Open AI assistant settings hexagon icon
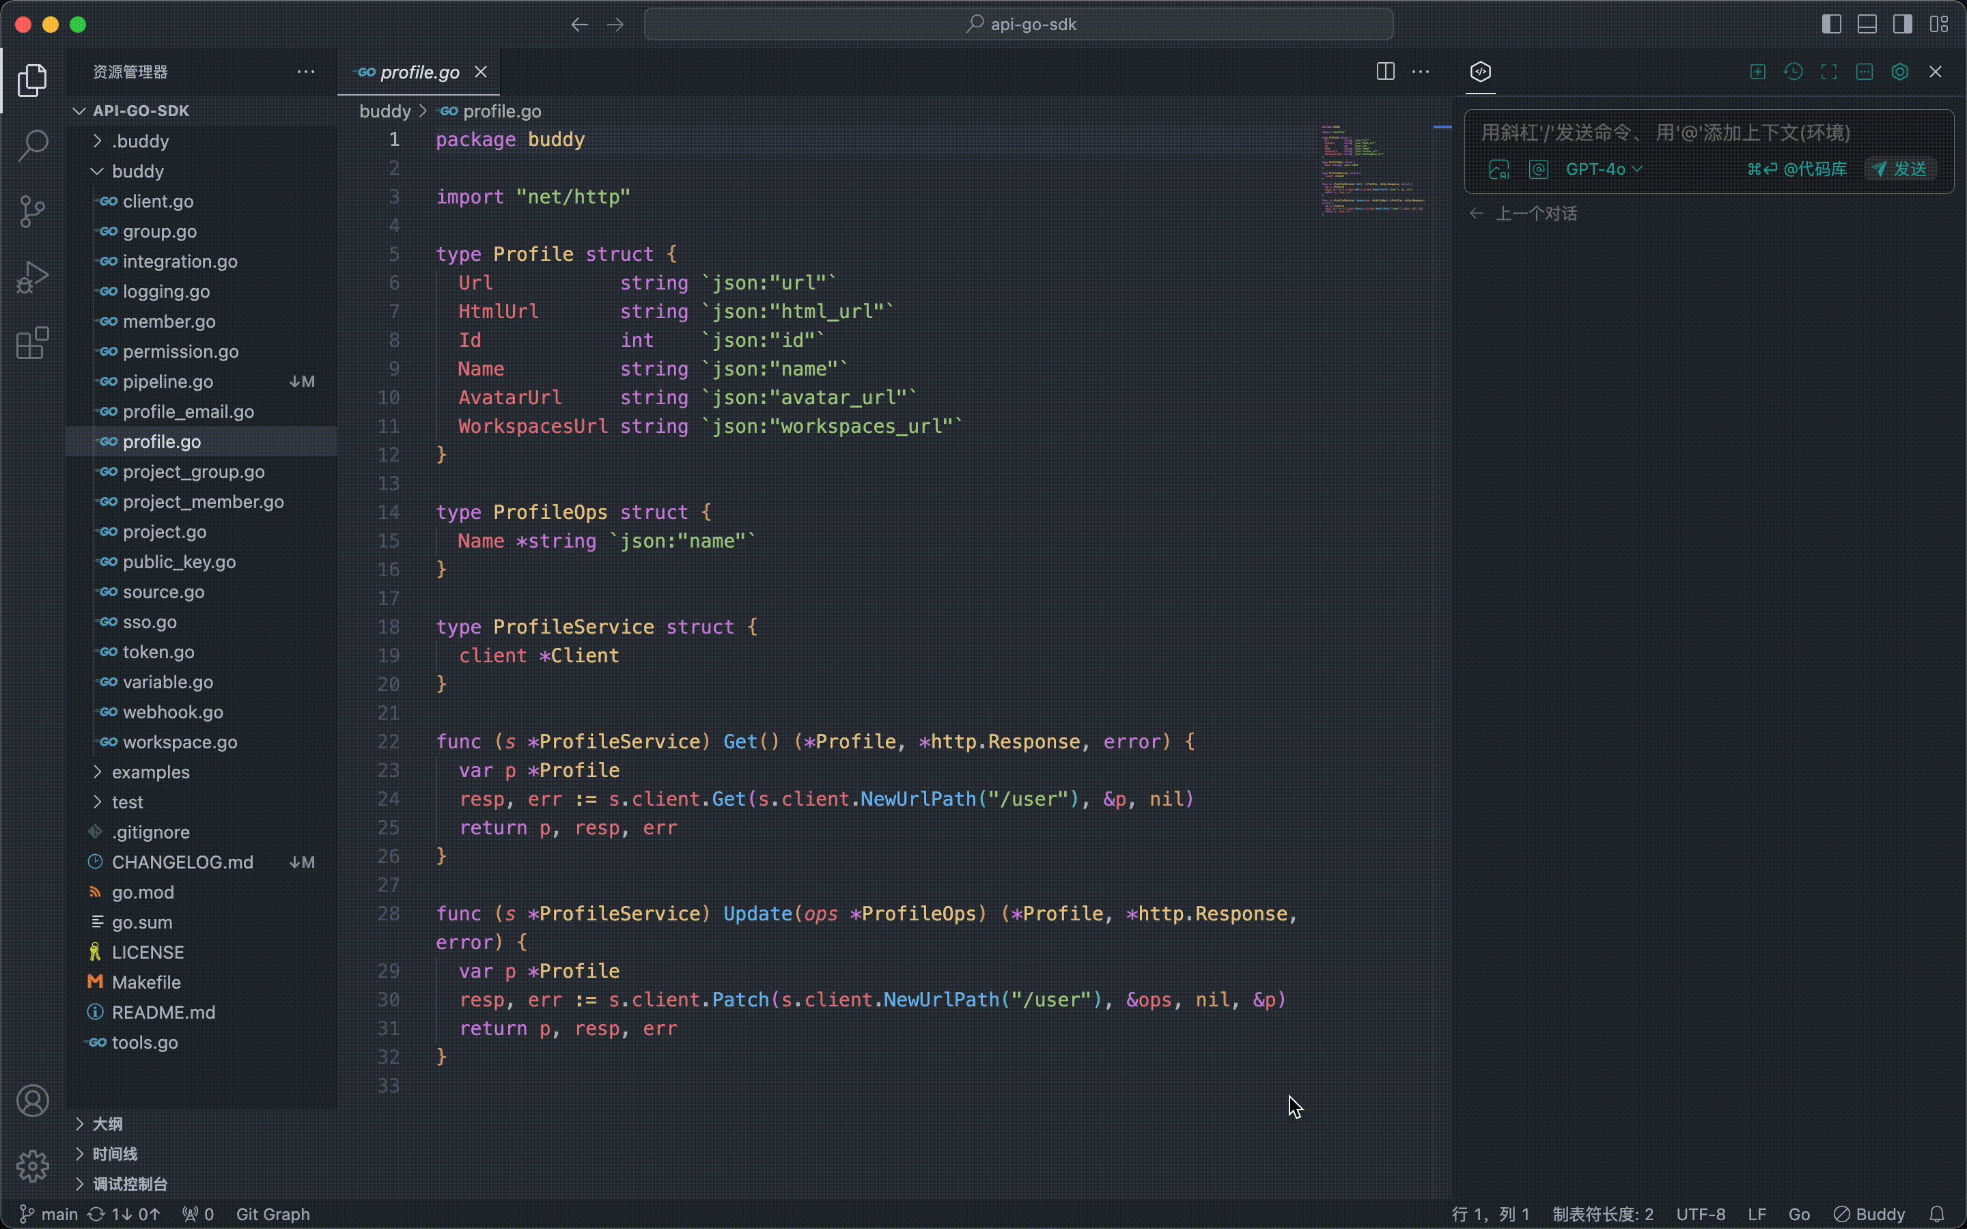Viewport: 1967px width, 1229px height. [1899, 72]
